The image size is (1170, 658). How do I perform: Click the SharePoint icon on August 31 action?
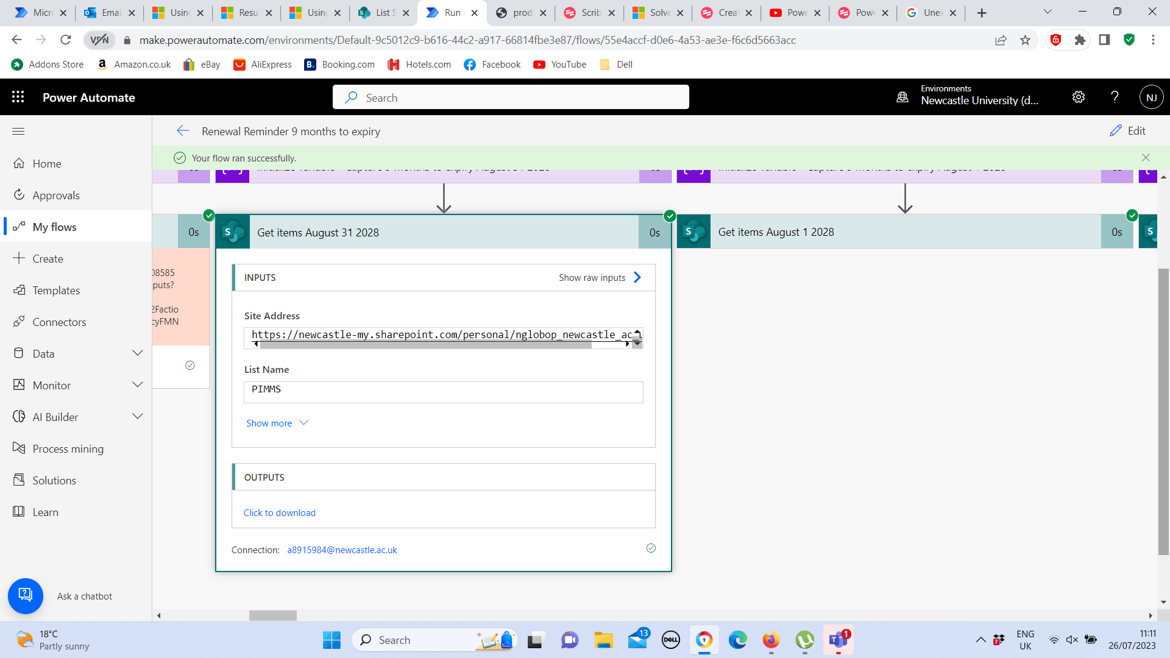tap(233, 232)
